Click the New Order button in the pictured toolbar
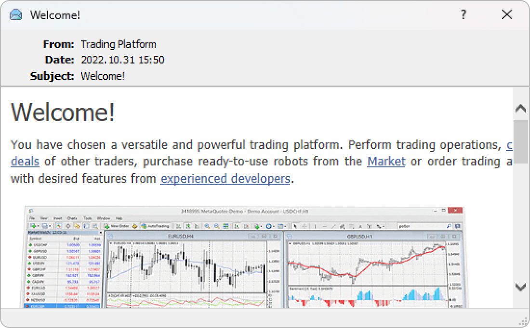Image resolution: width=530 pixels, height=328 pixels. point(117,226)
